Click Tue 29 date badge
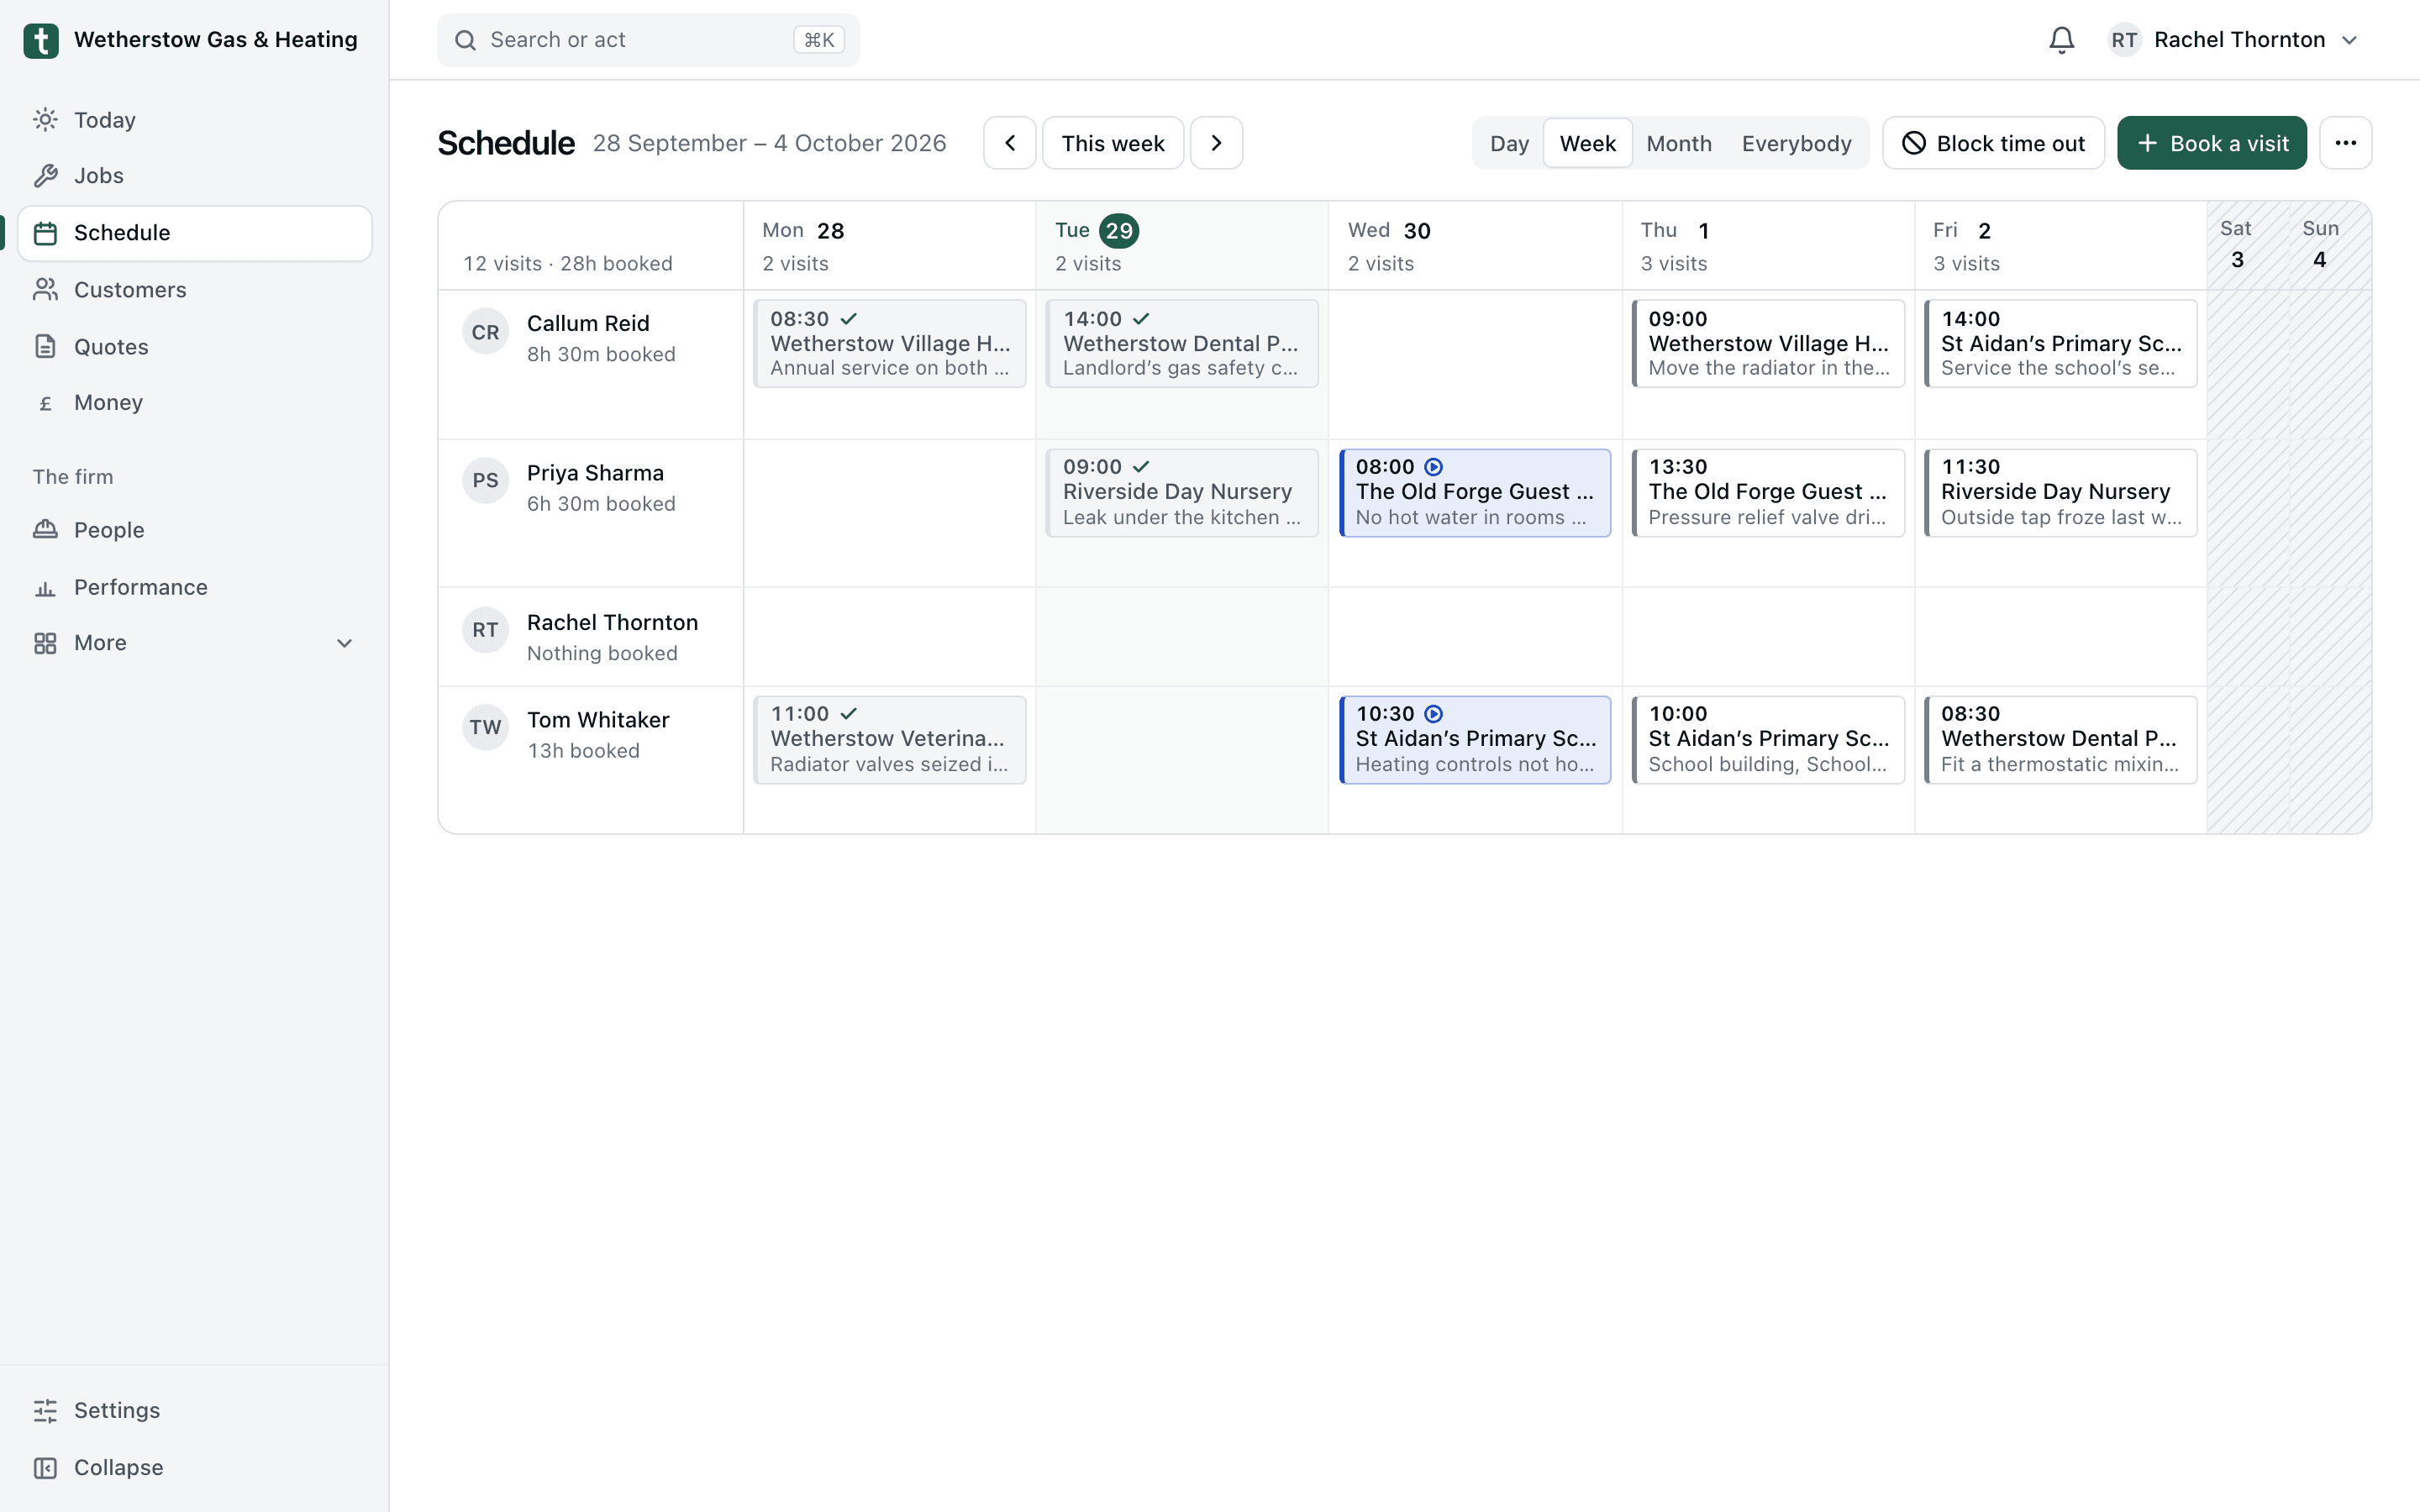The width and height of the screenshot is (2420, 1512). [x=1118, y=231]
